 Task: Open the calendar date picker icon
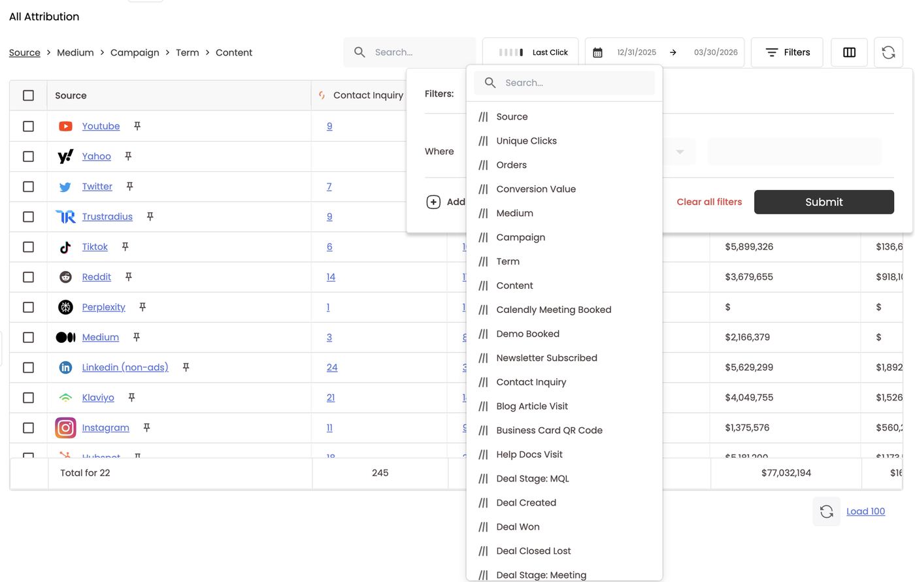tap(597, 52)
